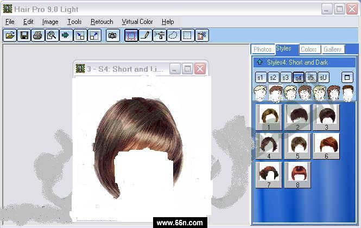361x228 pixels.
Task: Open the Image menu
Action: pos(50,22)
